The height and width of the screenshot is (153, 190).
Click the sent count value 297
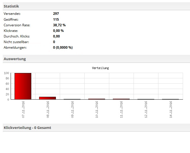pos(56,14)
